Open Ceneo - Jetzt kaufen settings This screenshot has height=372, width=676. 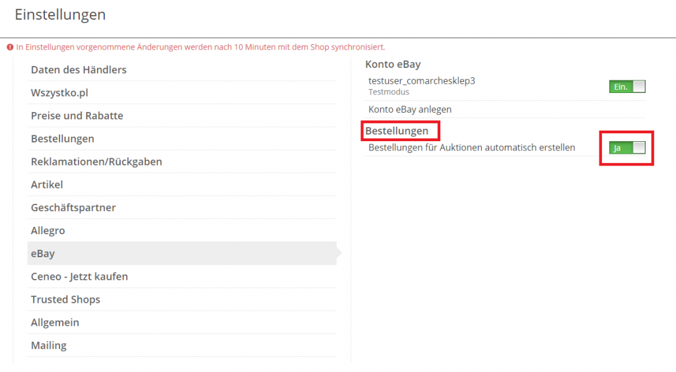182,276
